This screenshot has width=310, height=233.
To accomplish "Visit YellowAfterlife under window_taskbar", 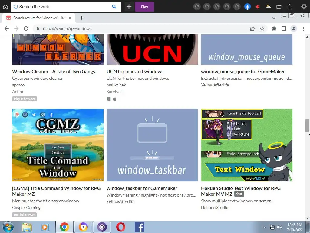I will [120, 202].
